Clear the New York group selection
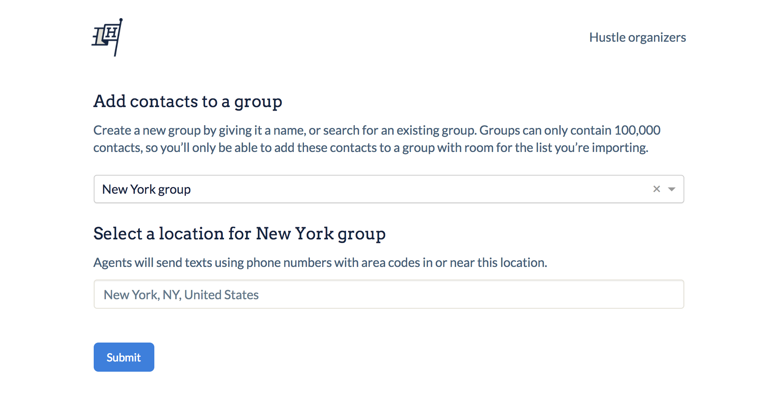The width and height of the screenshot is (767, 415). (656, 189)
